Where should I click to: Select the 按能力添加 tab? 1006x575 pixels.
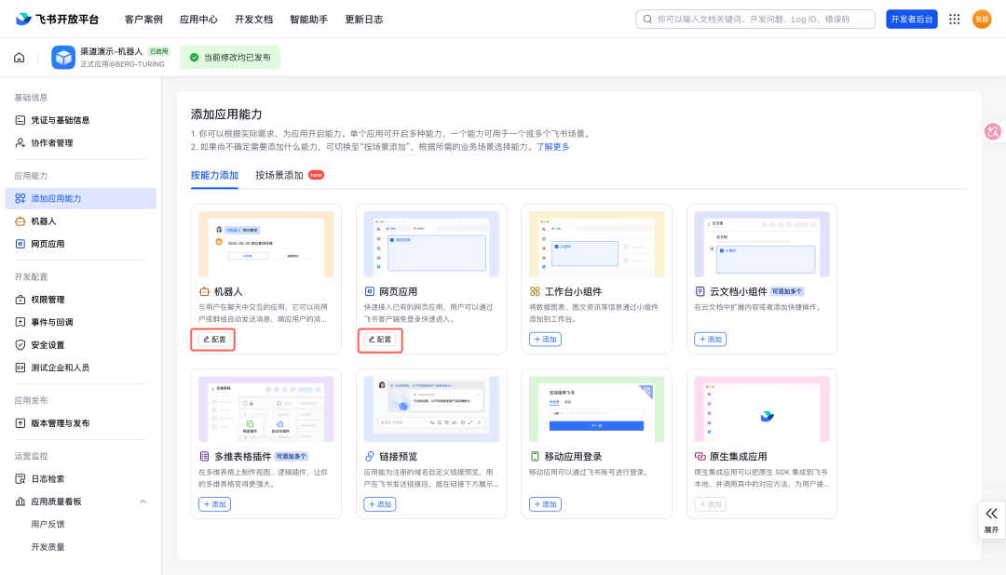pyautogui.click(x=214, y=175)
